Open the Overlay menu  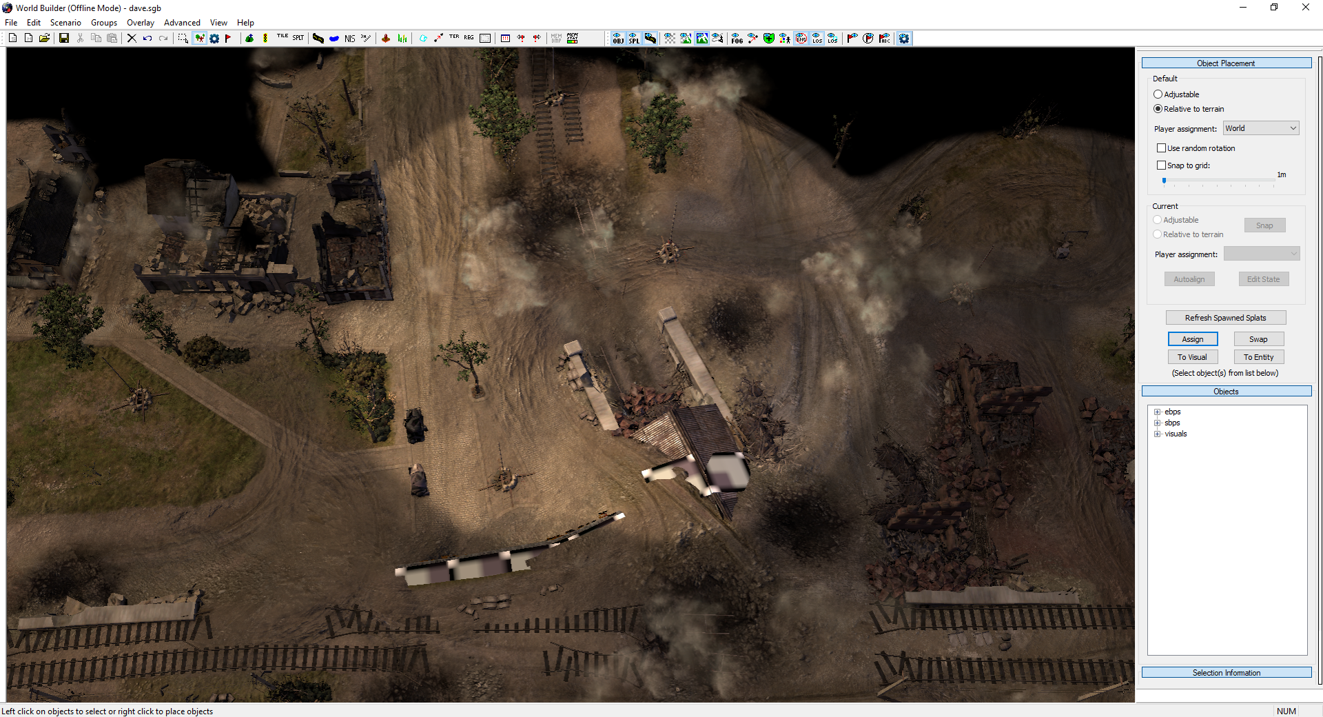pos(141,23)
